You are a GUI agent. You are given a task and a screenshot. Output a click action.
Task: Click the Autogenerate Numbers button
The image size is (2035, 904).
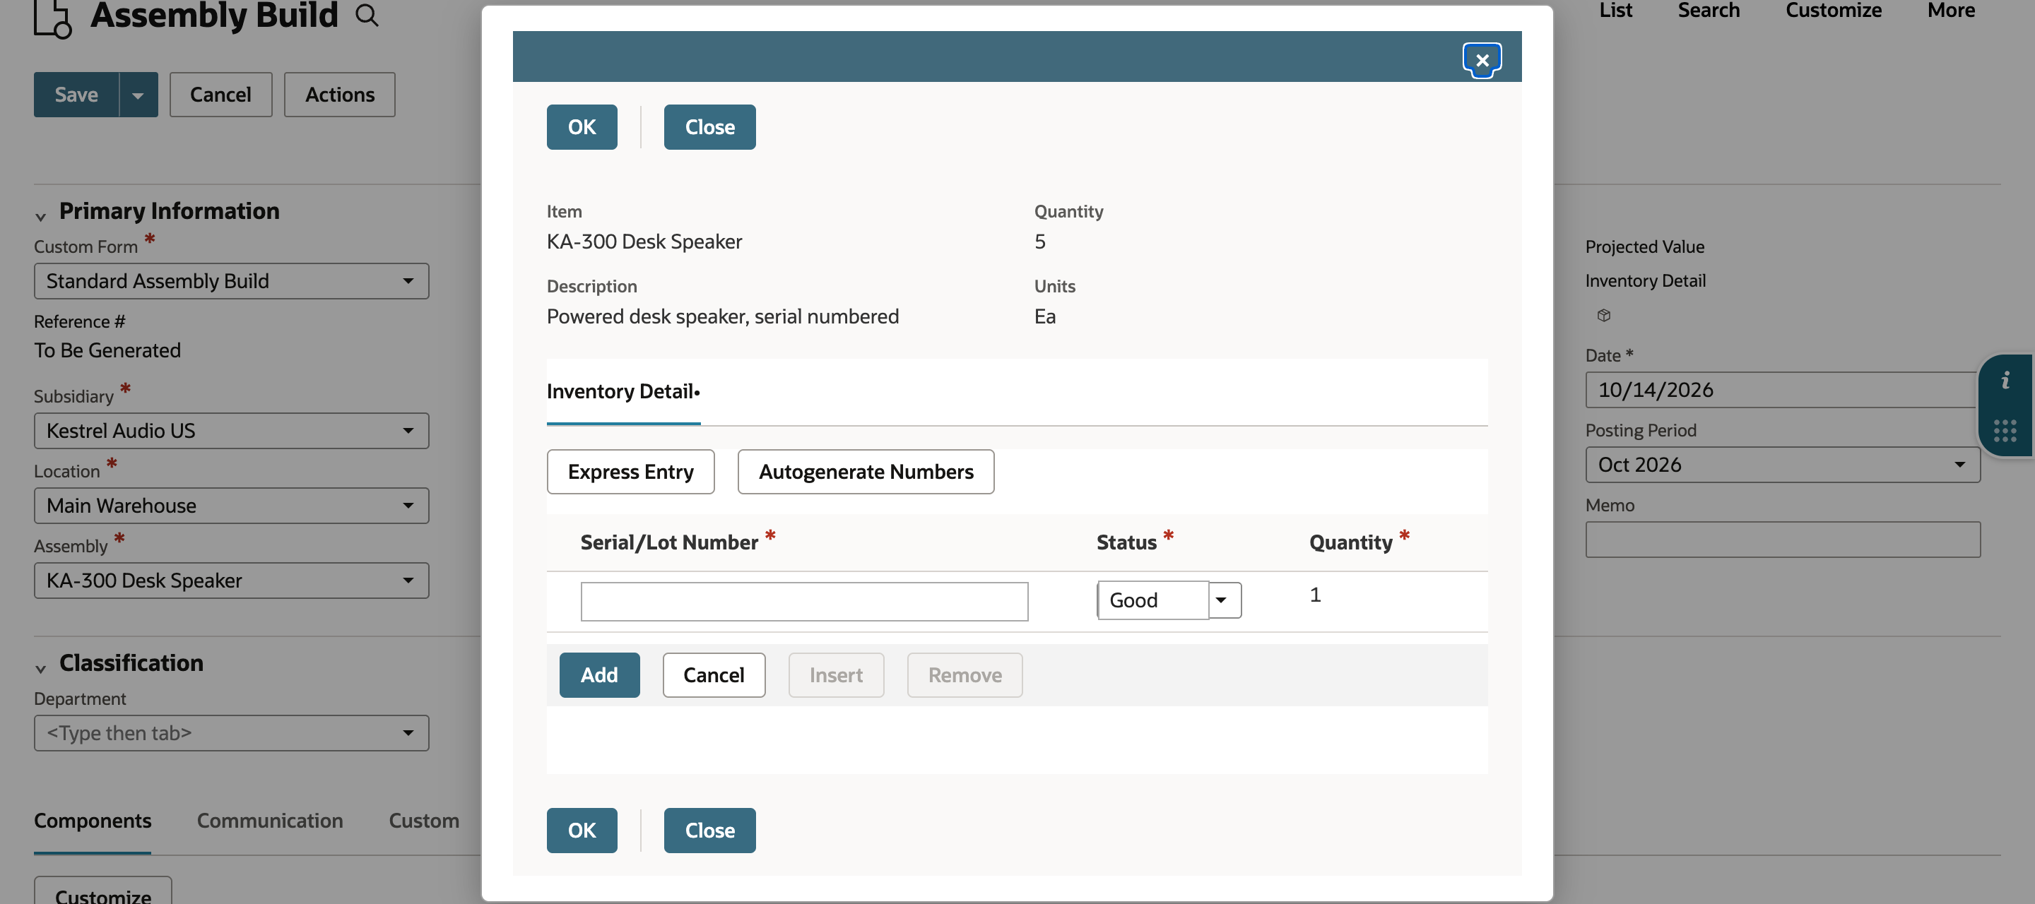point(866,472)
